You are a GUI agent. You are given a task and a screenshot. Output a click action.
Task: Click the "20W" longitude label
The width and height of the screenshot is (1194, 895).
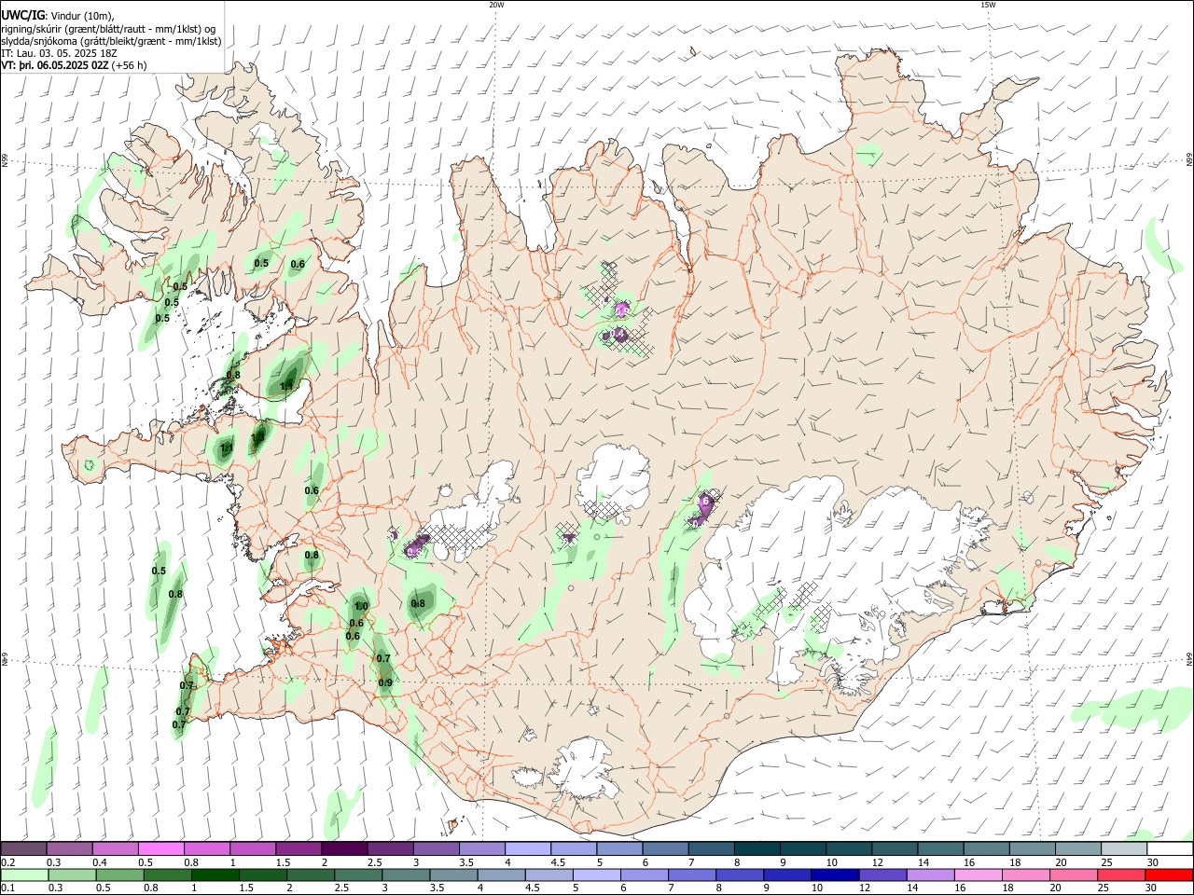click(496, 5)
